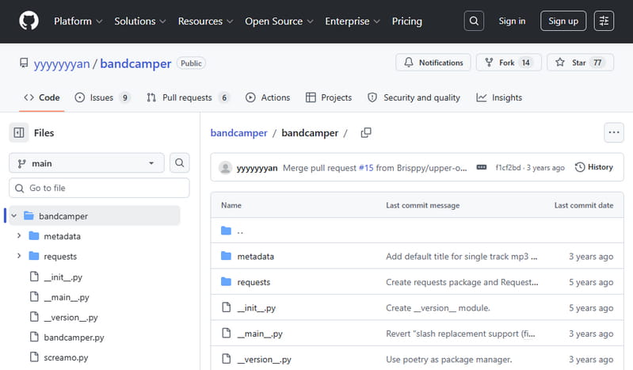Click the parent directory folder icon
This screenshot has height=370, width=633.
(x=226, y=231)
